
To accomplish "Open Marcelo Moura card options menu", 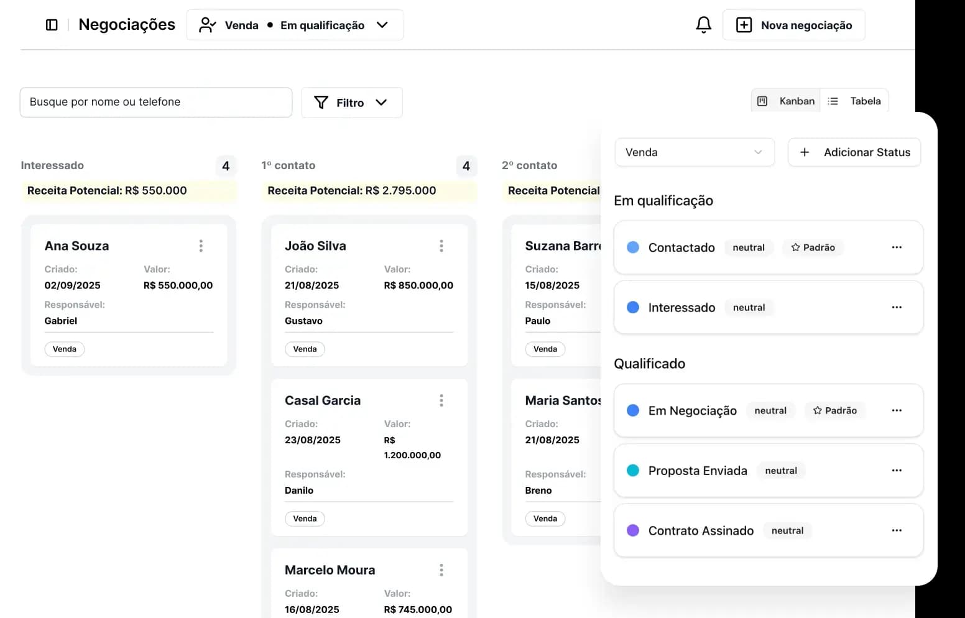I will [441, 570].
